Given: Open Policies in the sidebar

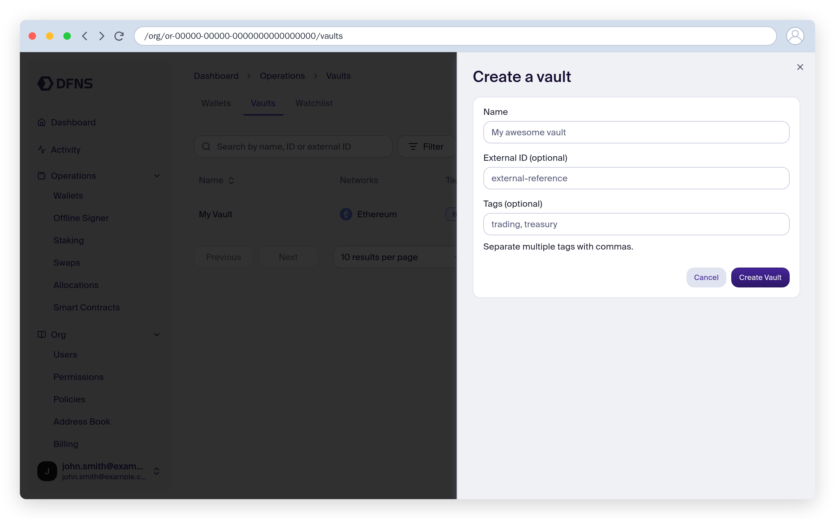Looking at the screenshot, I should [x=69, y=399].
